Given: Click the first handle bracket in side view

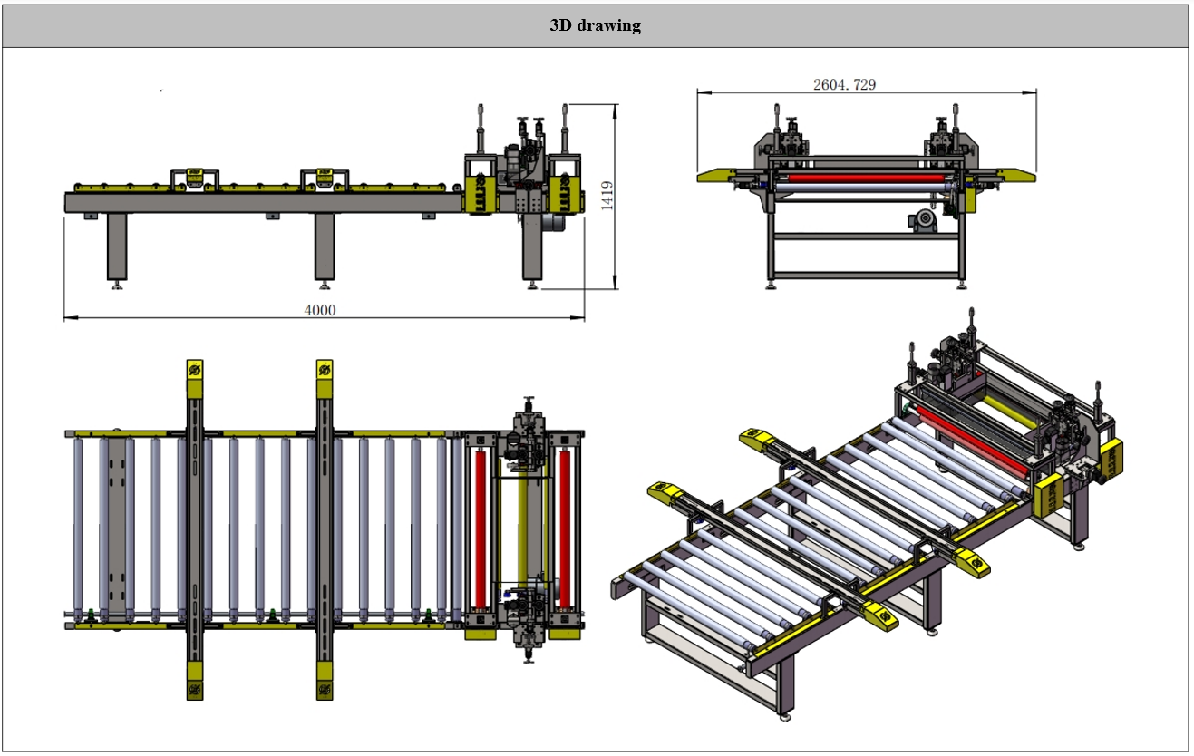Looking at the screenshot, I should (194, 177).
